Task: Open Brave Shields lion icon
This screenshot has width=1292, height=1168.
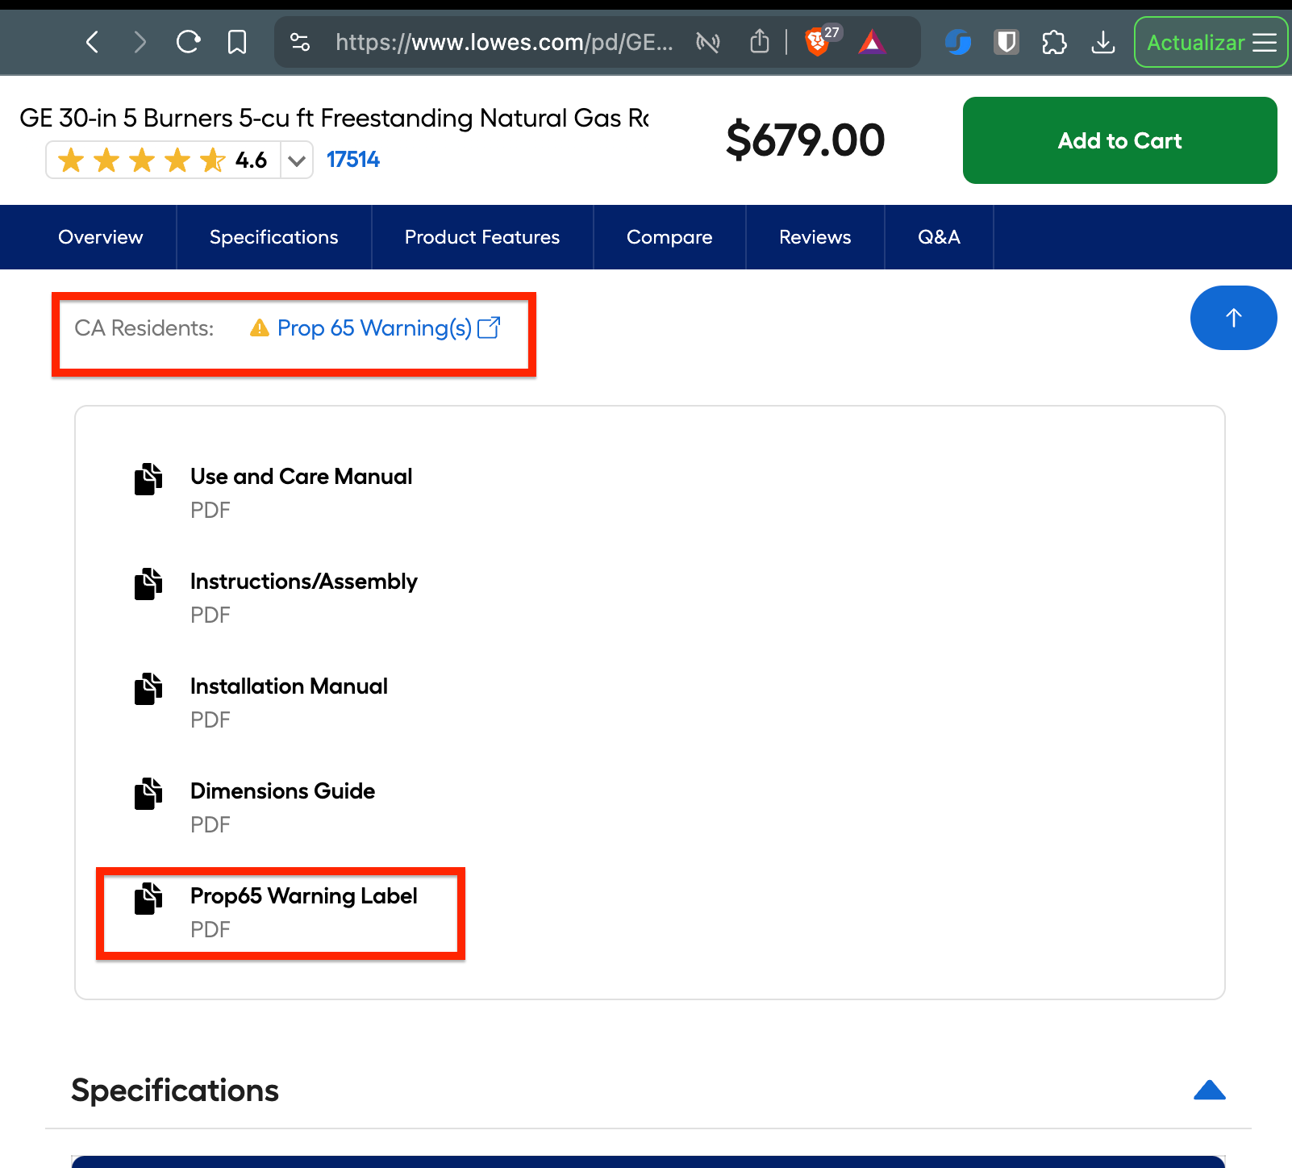Action: [x=817, y=42]
